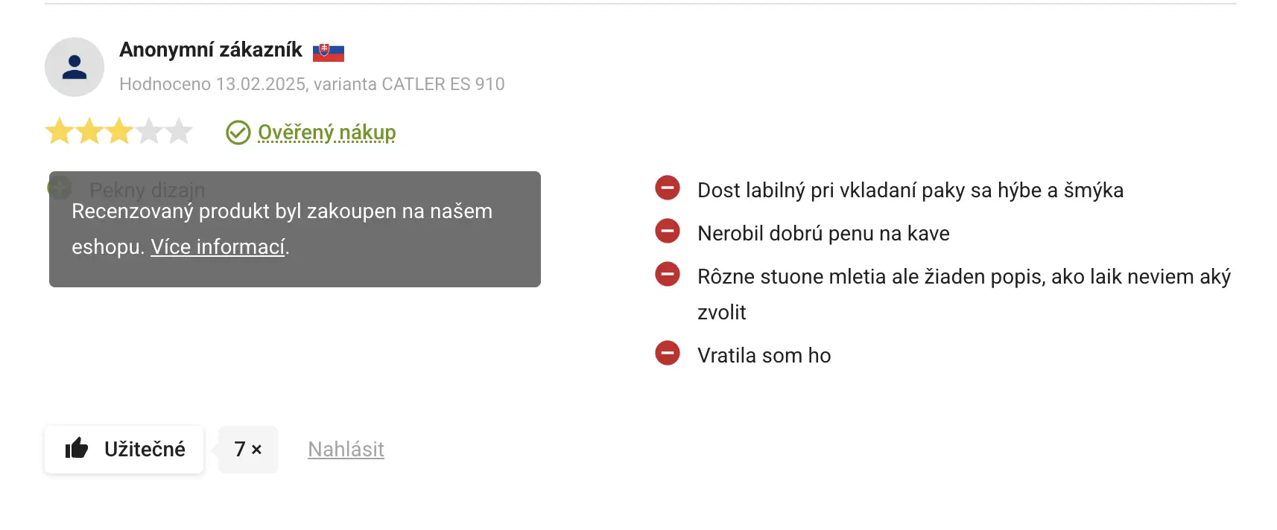The height and width of the screenshot is (530, 1277).
Task: Click the reviewer name 'Anonymní zákazník'
Action: 211,50
